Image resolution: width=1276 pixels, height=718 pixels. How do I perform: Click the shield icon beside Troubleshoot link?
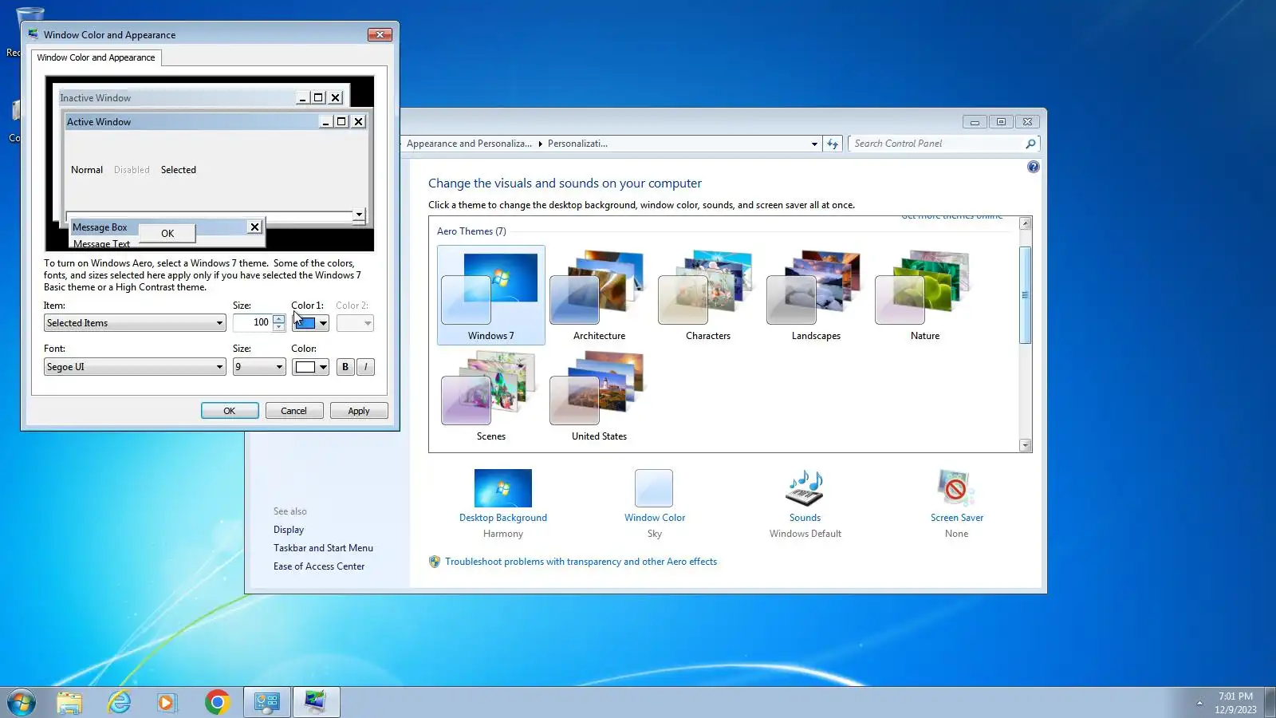pos(435,562)
